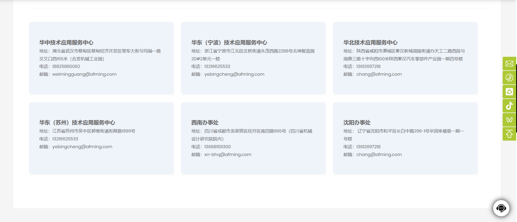This screenshot has height=222, width=517.
Task: Click the butterfly-shaped video channel icon
Action: [x=509, y=120]
